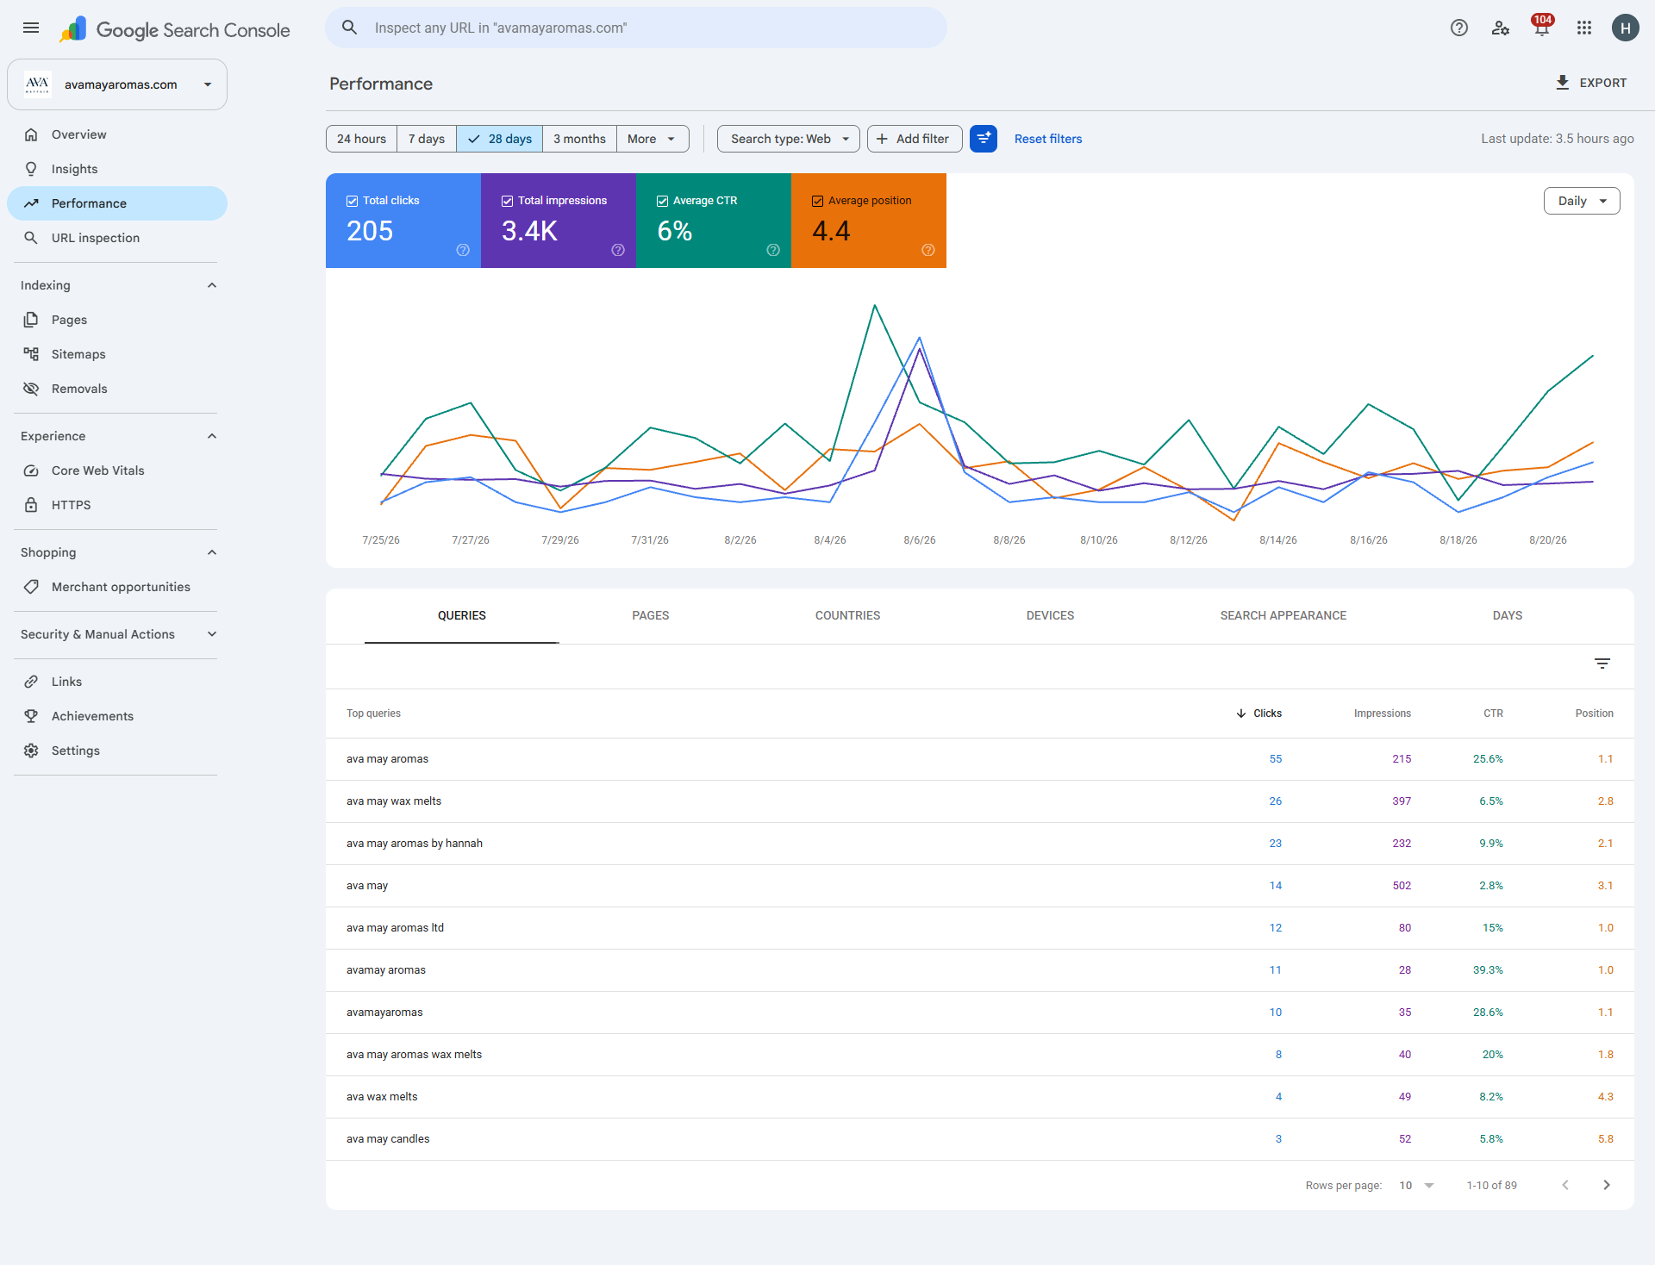Image resolution: width=1655 pixels, height=1265 pixels.
Task: Open URL inspection in the sidebar
Action: pyautogui.click(x=117, y=238)
